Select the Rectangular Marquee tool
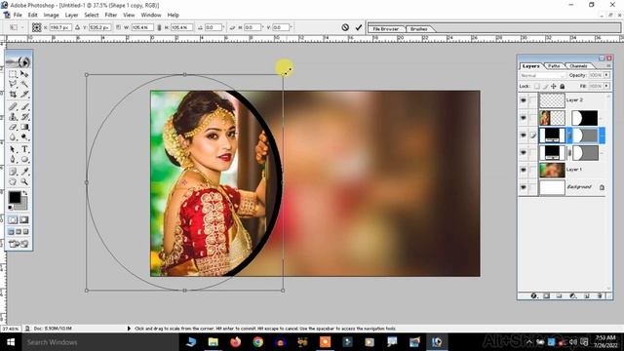 (x=13, y=74)
